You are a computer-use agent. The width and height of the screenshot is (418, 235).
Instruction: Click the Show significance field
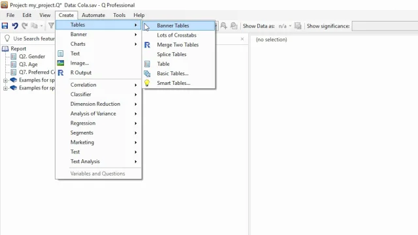pyautogui.click(x=385, y=26)
